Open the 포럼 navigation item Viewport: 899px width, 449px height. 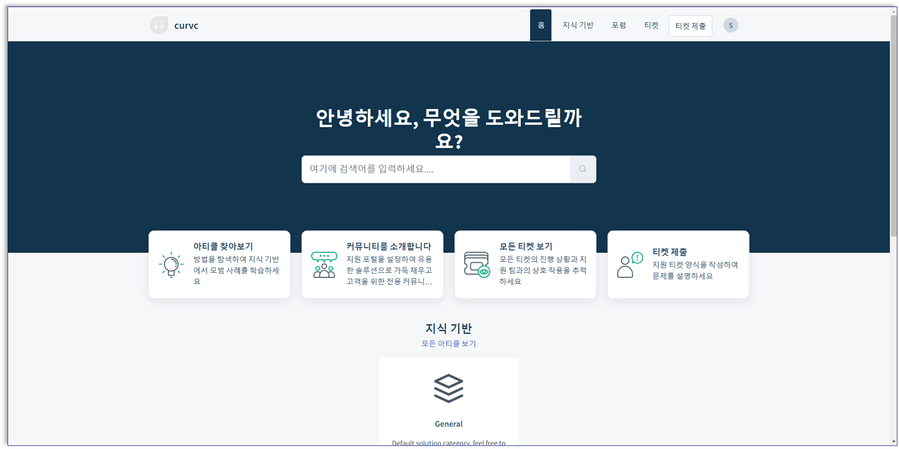click(619, 25)
